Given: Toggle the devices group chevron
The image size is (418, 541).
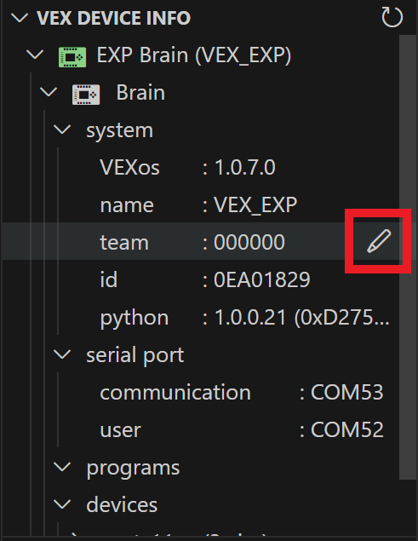Looking at the screenshot, I should coord(62,504).
